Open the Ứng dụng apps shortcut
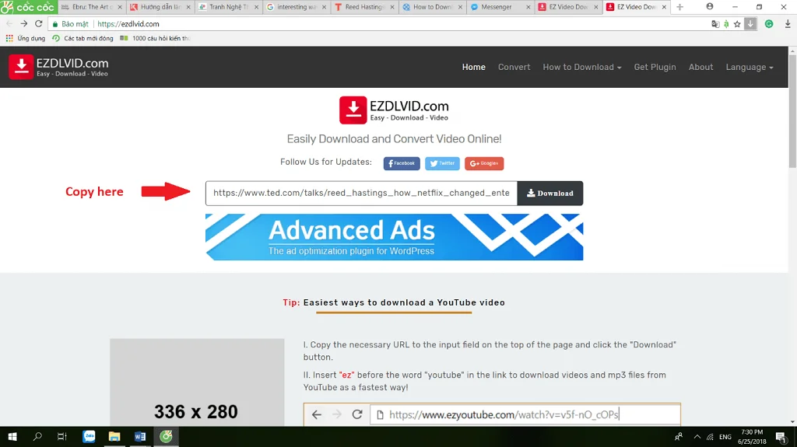Screen dimensions: 797x447 (x=26, y=38)
